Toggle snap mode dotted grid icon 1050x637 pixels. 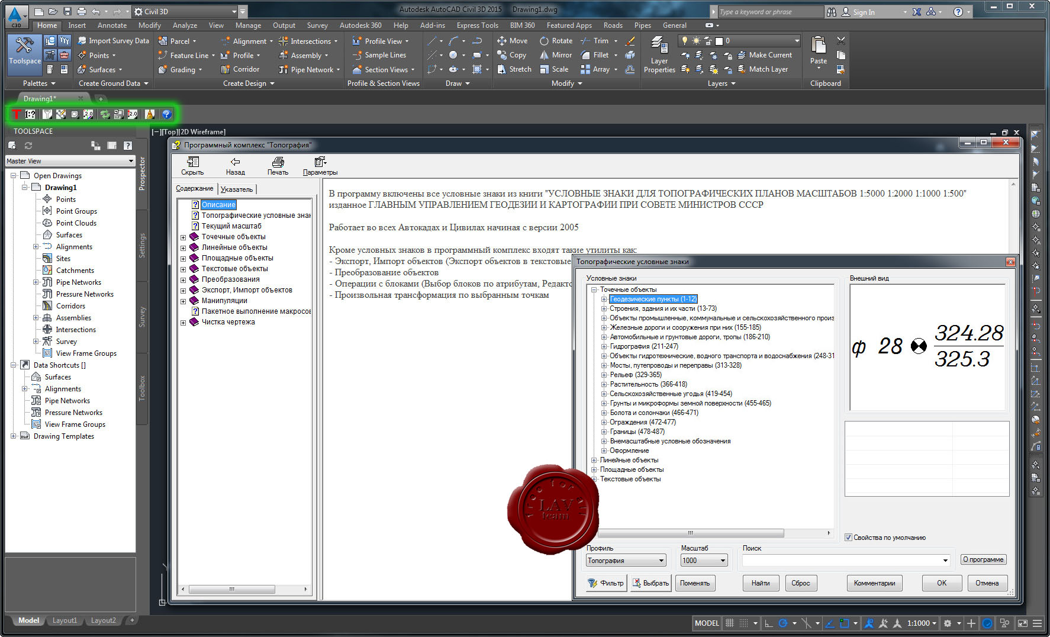pos(744,623)
